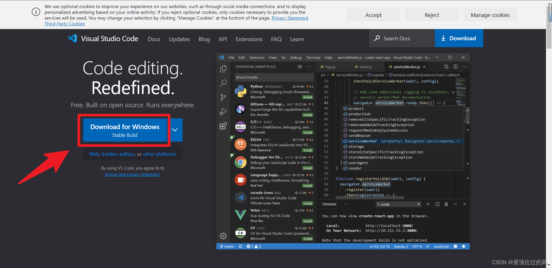Viewport: 552px width, 268px height.
Task: Click the cookie notice info icon
Action: 36,12
